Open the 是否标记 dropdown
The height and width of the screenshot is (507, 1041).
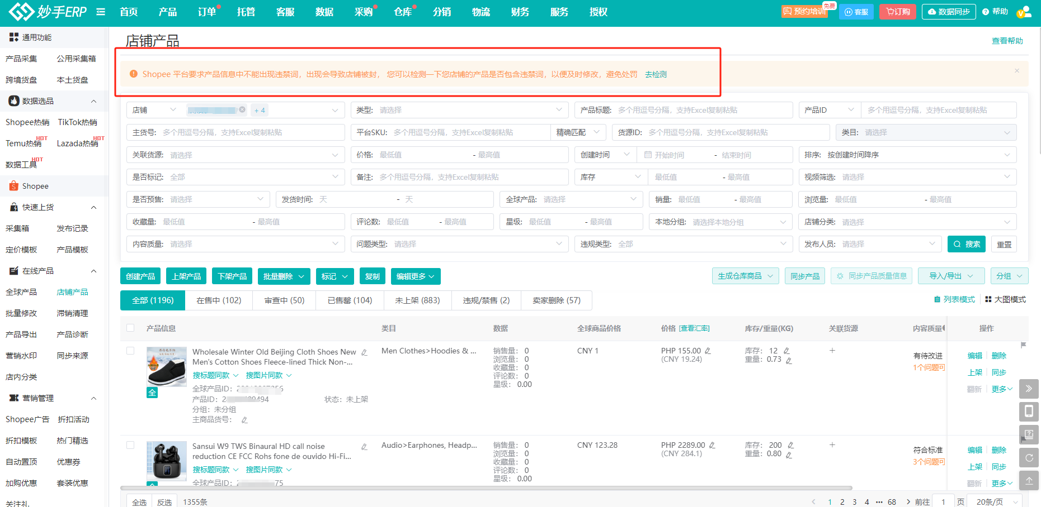235,177
